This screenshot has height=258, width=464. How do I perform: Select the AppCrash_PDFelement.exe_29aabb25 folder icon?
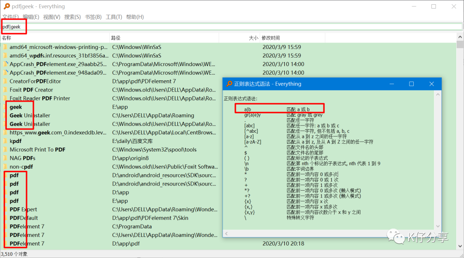point(5,64)
